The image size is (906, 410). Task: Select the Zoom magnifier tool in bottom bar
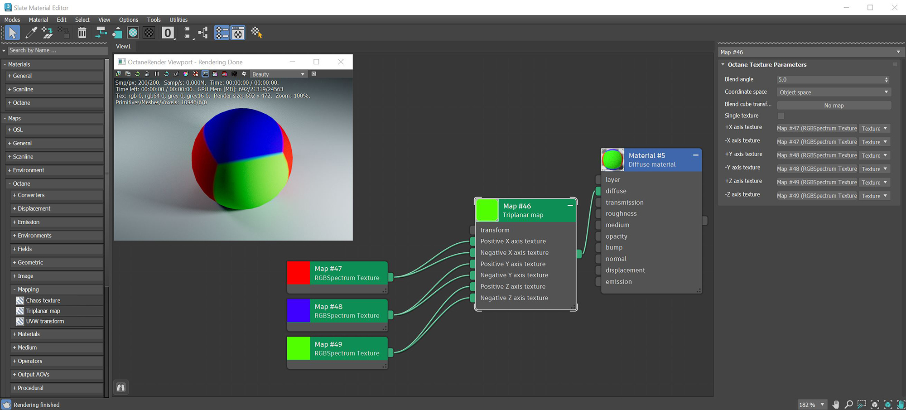click(848, 405)
